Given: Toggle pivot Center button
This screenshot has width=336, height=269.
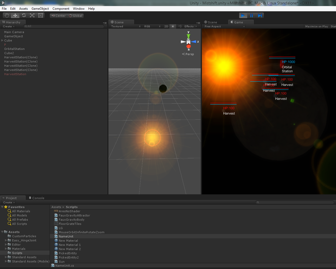Looking at the screenshot, I should [x=59, y=16].
